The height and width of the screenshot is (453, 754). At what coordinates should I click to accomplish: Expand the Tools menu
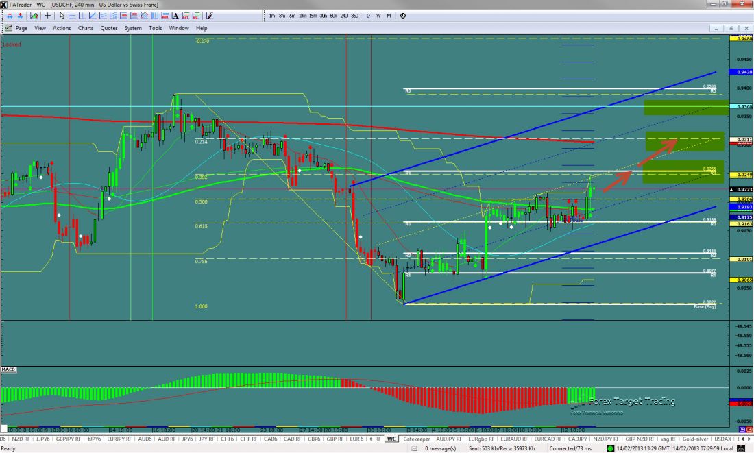coord(156,28)
